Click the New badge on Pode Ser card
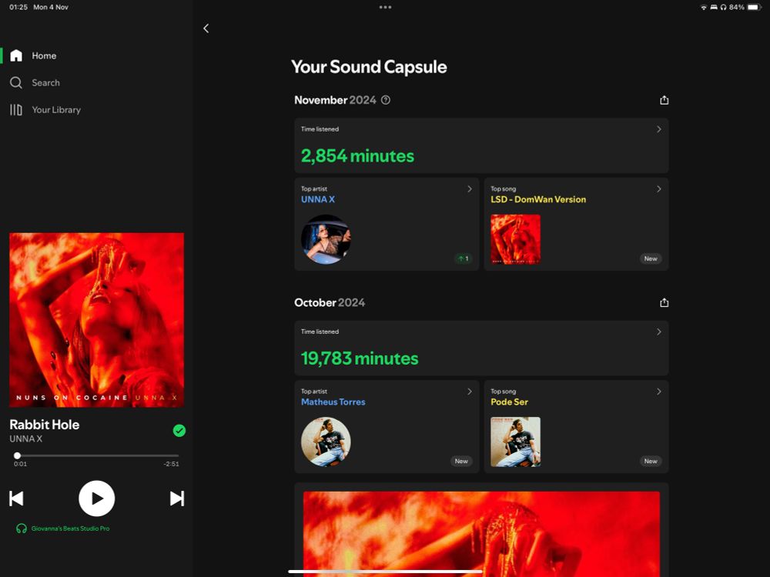The height and width of the screenshot is (577, 770). tap(651, 461)
